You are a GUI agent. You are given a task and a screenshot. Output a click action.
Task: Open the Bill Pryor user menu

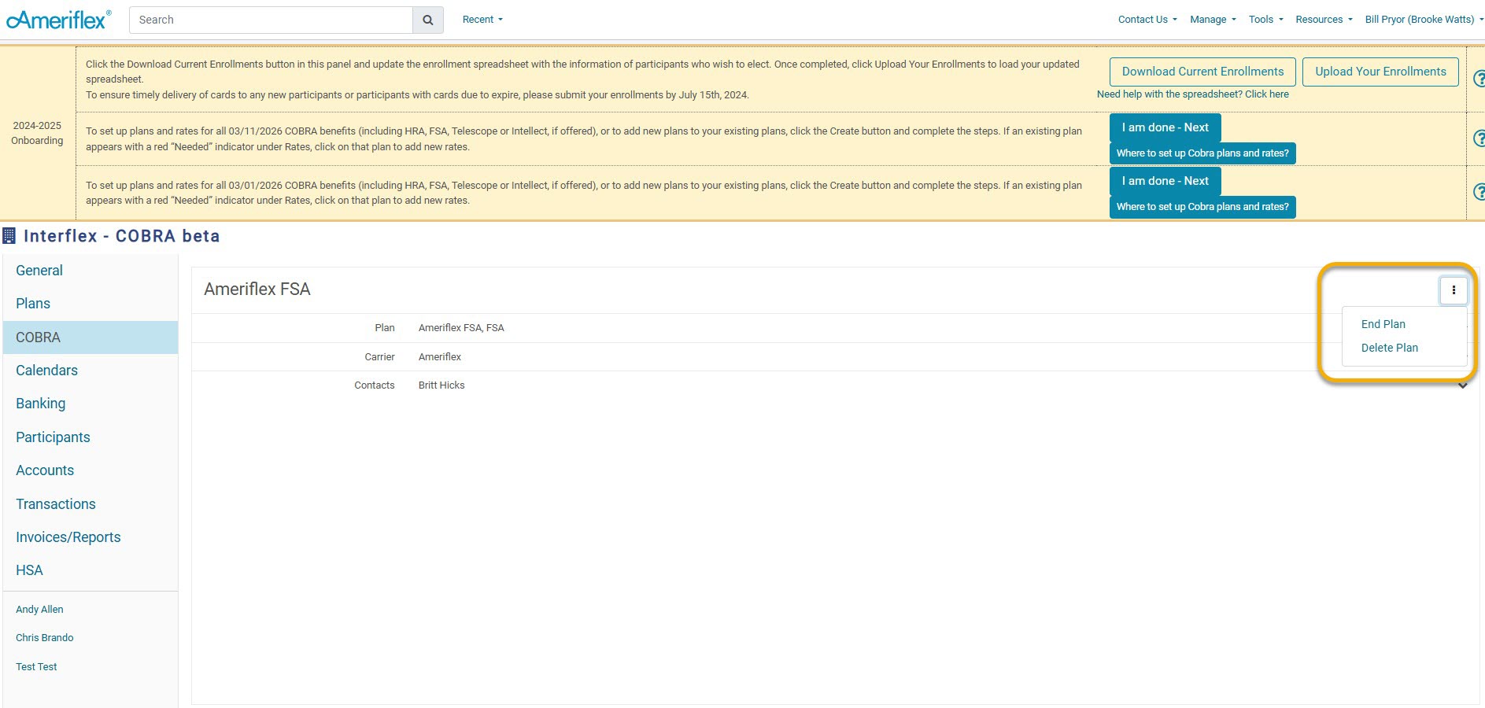pyautogui.click(x=1423, y=20)
